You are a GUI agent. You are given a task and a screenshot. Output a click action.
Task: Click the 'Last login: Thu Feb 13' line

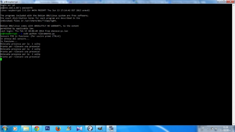tap(34, 31)
